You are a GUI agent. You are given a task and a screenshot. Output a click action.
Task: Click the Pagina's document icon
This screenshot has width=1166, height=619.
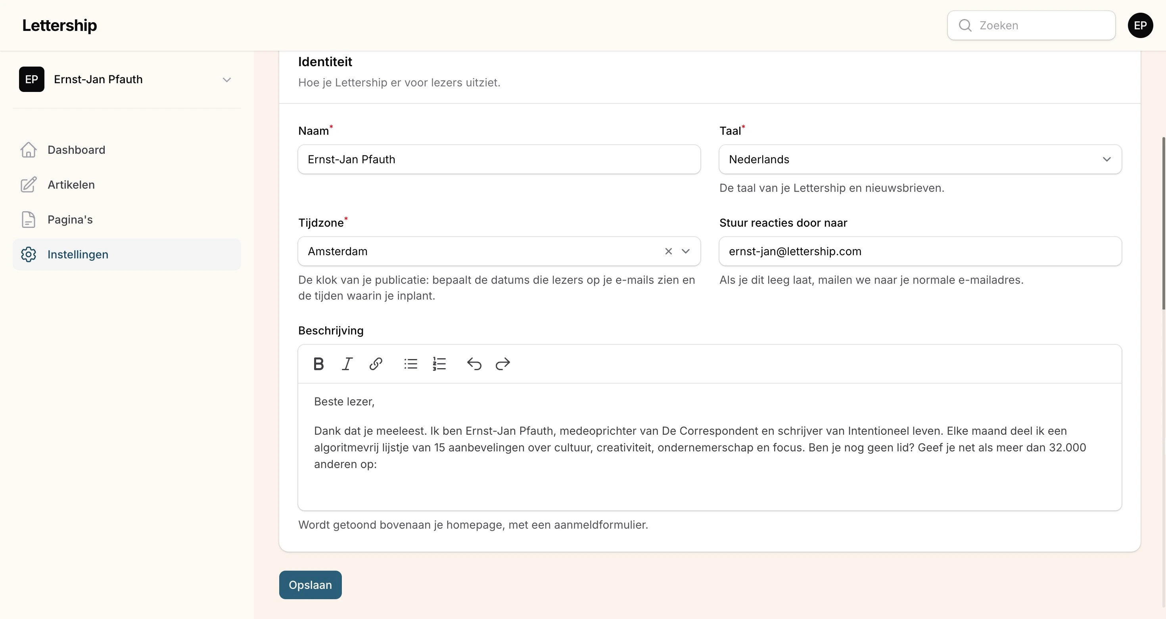(29, 219)
